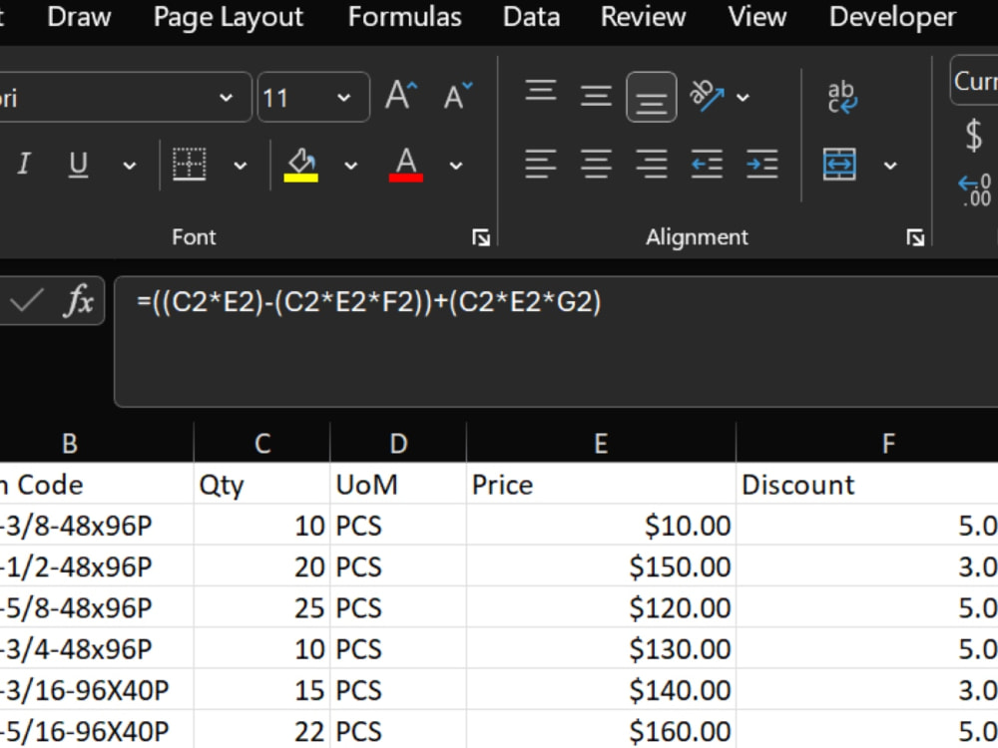
Task: Select the Qty header cell
Action: pos(262,485)
